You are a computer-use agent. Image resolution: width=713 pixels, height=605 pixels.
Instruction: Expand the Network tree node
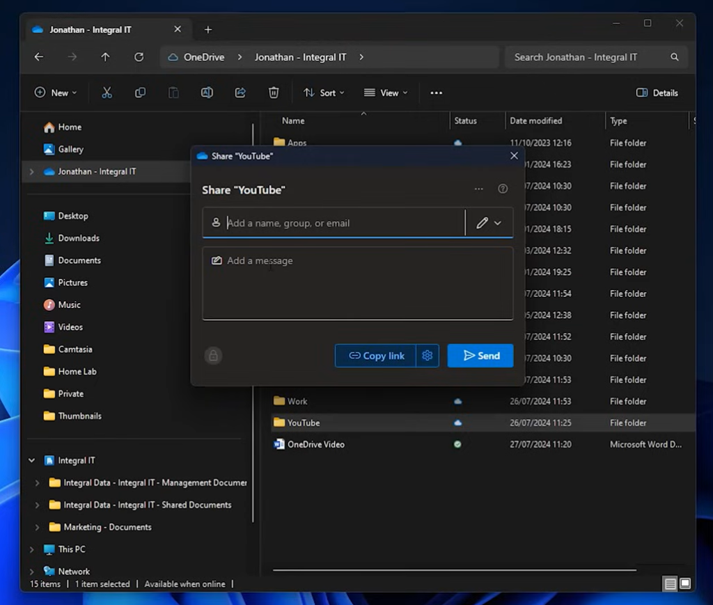pyautogui.click(x=31, y=572)
